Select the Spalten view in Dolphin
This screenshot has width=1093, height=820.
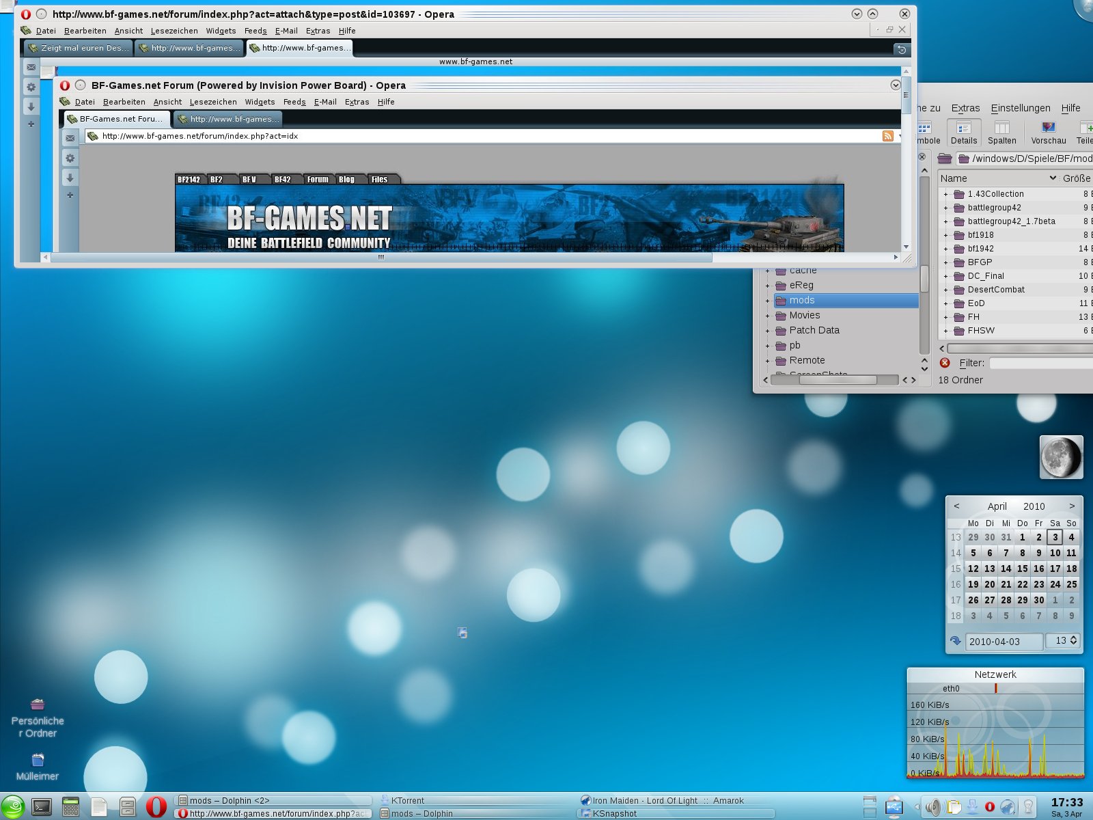[1002, 133]
